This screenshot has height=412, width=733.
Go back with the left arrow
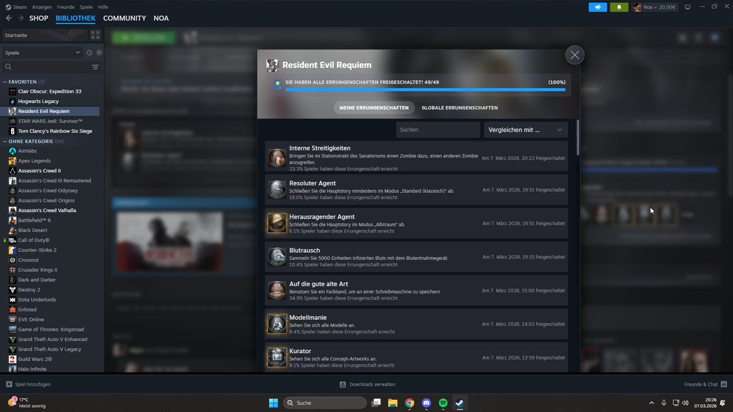9,18
